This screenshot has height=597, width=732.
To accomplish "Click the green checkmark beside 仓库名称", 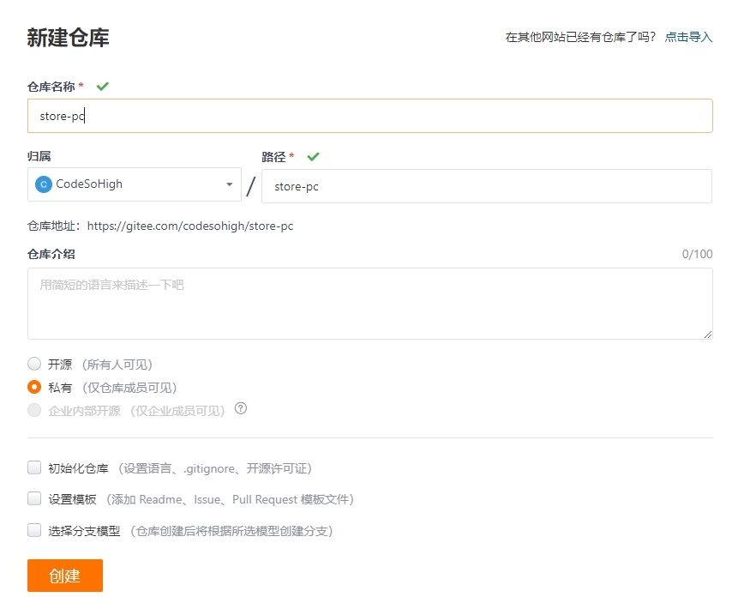I will pos(103,87).
